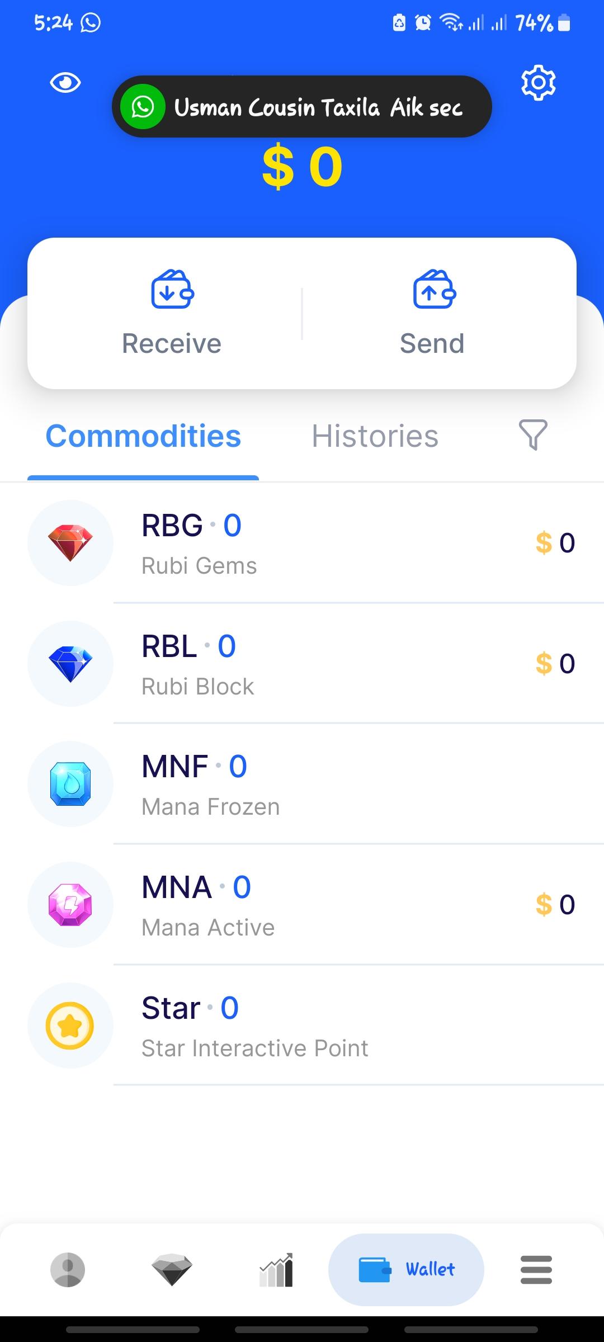This screenshot has width=604, height=1342.
Task: Tap the Receive wallet icon
Action: point(172,289)
